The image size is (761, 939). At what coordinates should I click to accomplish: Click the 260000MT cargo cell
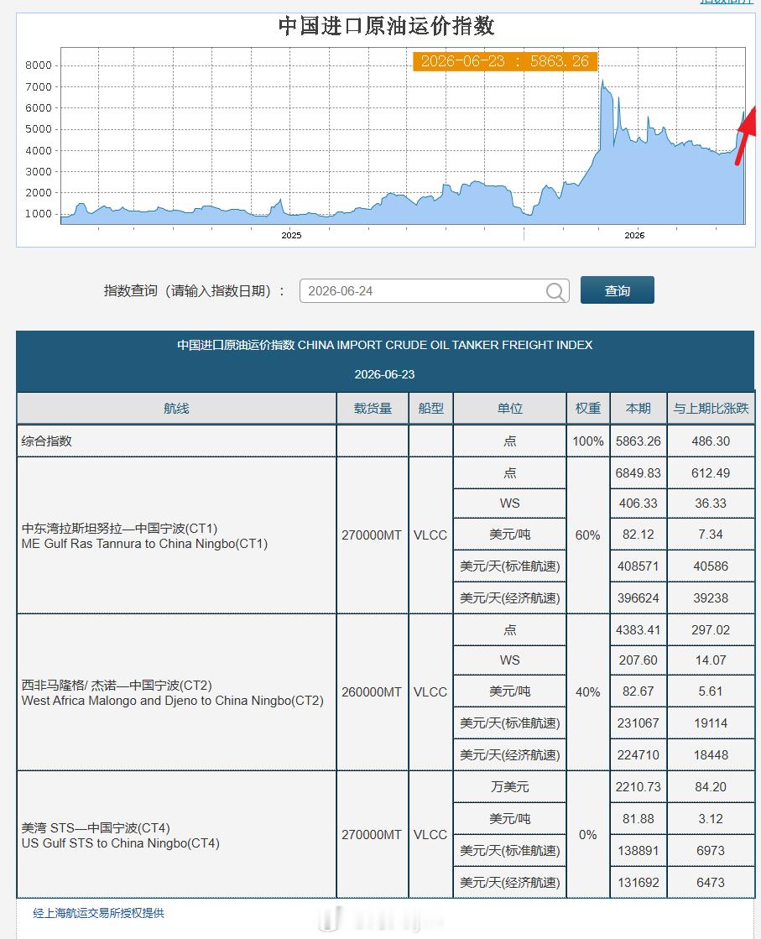click(372, 692)
